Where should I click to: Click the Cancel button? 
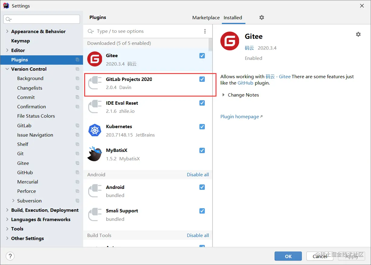tap(320, 256)
